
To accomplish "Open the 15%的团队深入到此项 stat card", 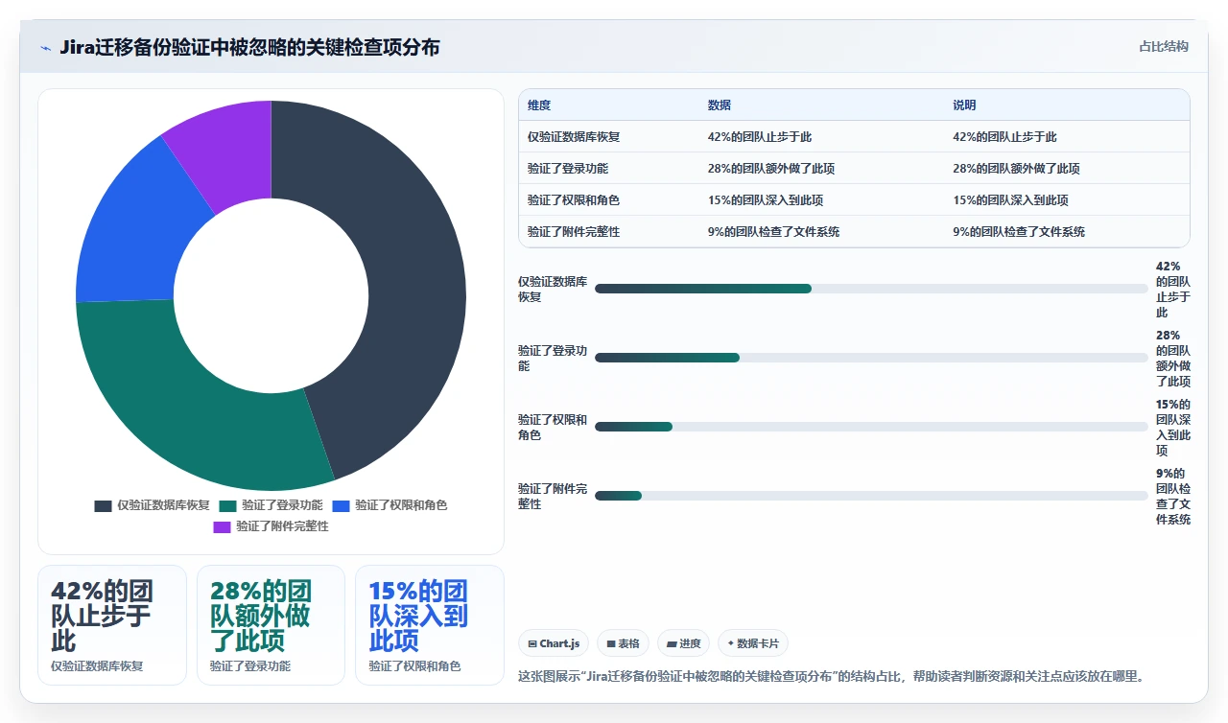I will (x=430, y=625).
